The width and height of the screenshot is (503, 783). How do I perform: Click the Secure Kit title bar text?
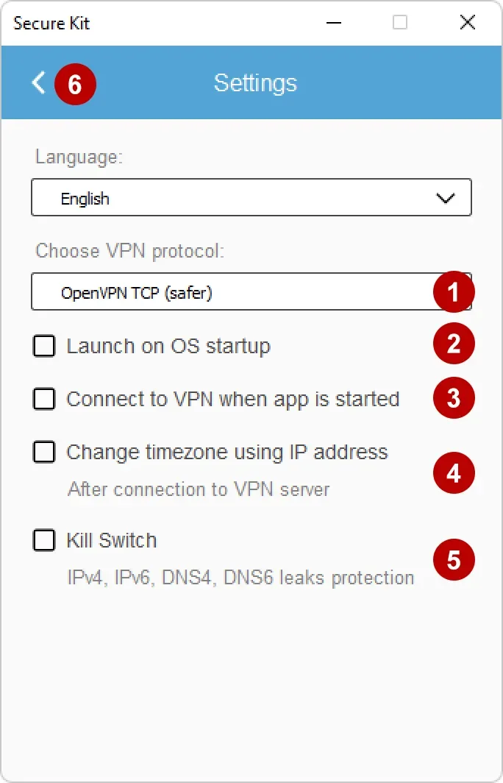(51, 23)
